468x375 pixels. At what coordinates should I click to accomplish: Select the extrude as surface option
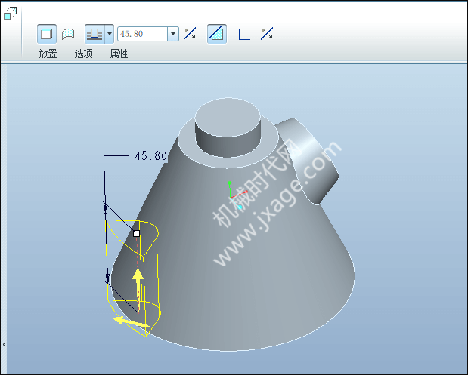click(x=68, y=34)
